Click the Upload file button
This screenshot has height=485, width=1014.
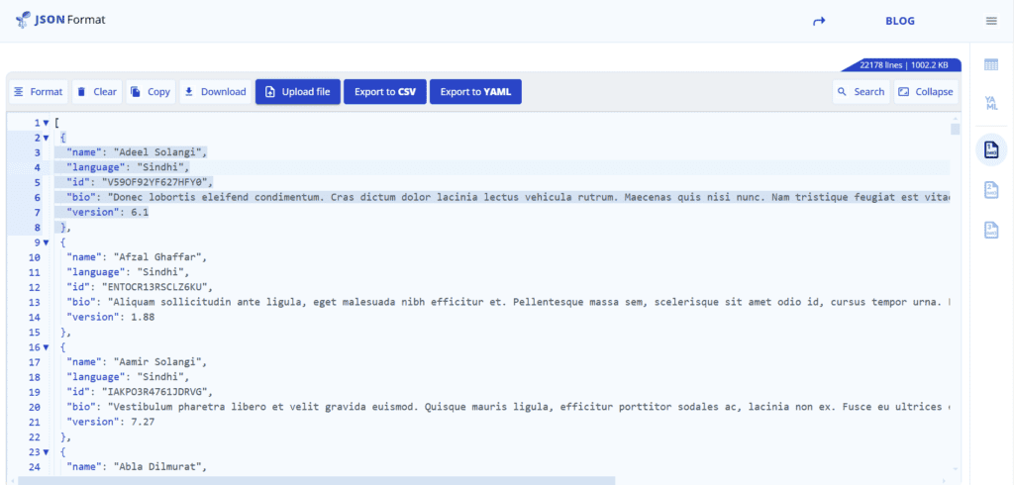298,92
